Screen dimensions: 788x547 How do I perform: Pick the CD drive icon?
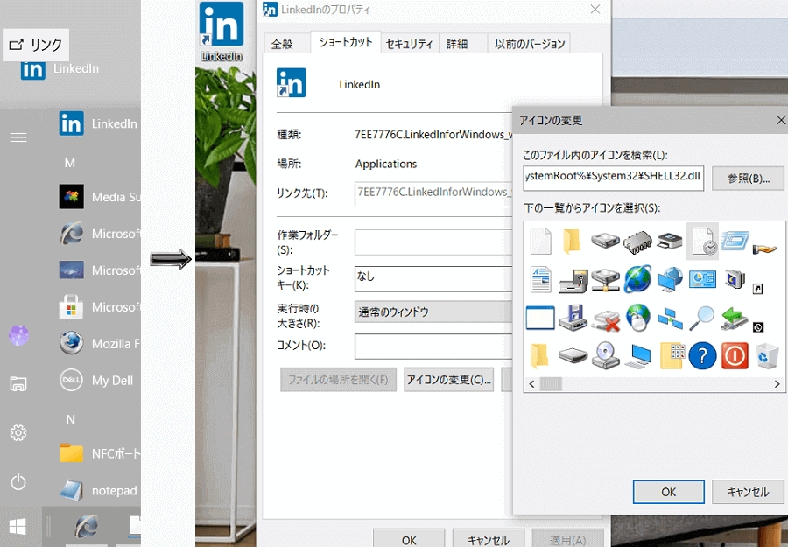coord(605,355)
